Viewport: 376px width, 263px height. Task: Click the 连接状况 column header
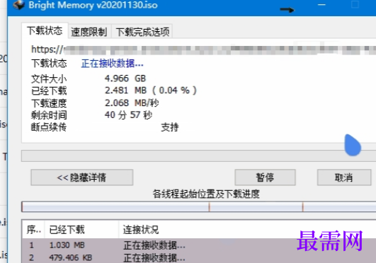tap(247, 230)
